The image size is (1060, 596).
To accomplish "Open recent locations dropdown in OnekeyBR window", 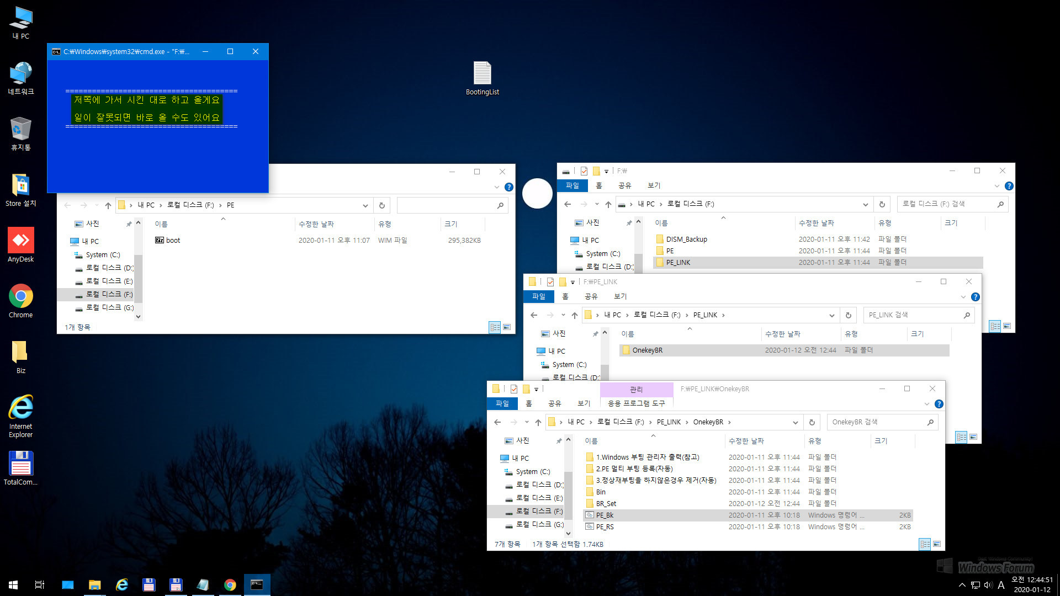I will [527, 422].
